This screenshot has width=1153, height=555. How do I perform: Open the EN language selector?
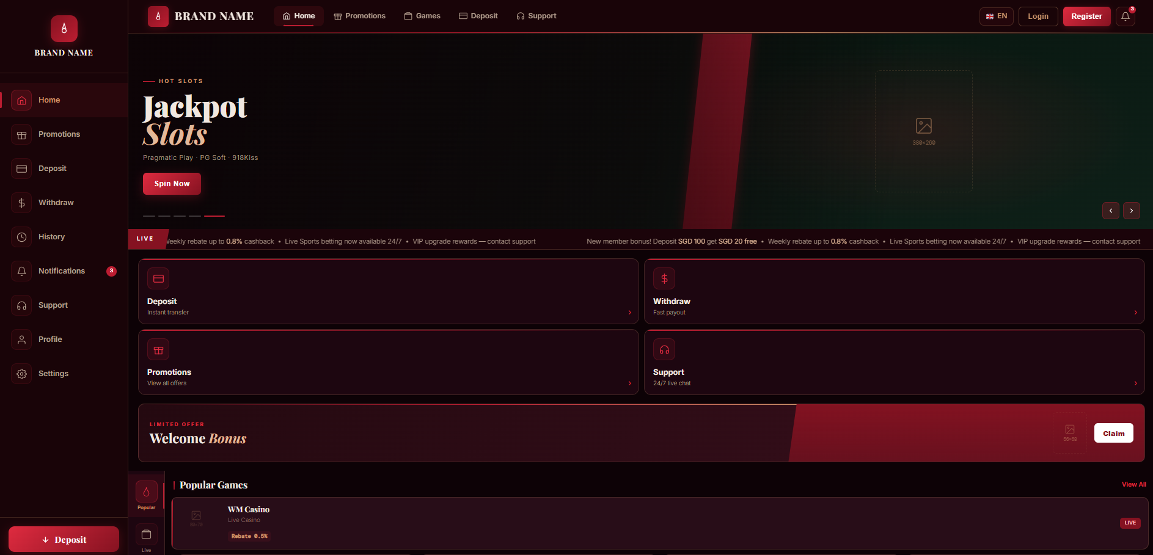click(997, 16)
